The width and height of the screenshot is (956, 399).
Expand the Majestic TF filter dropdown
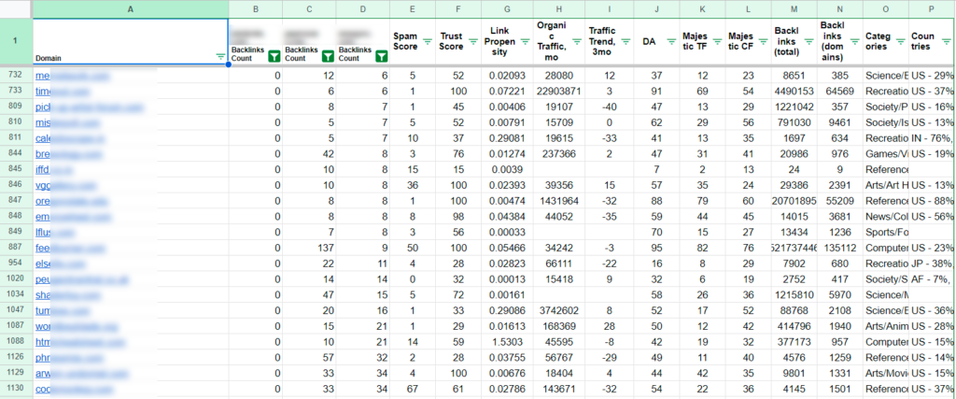pos(715,41)
